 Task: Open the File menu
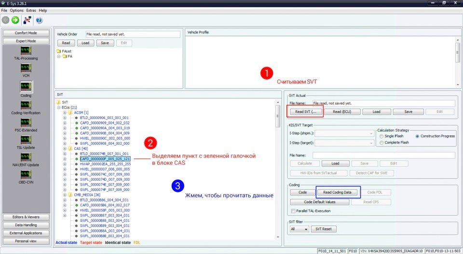coord(4,10)
